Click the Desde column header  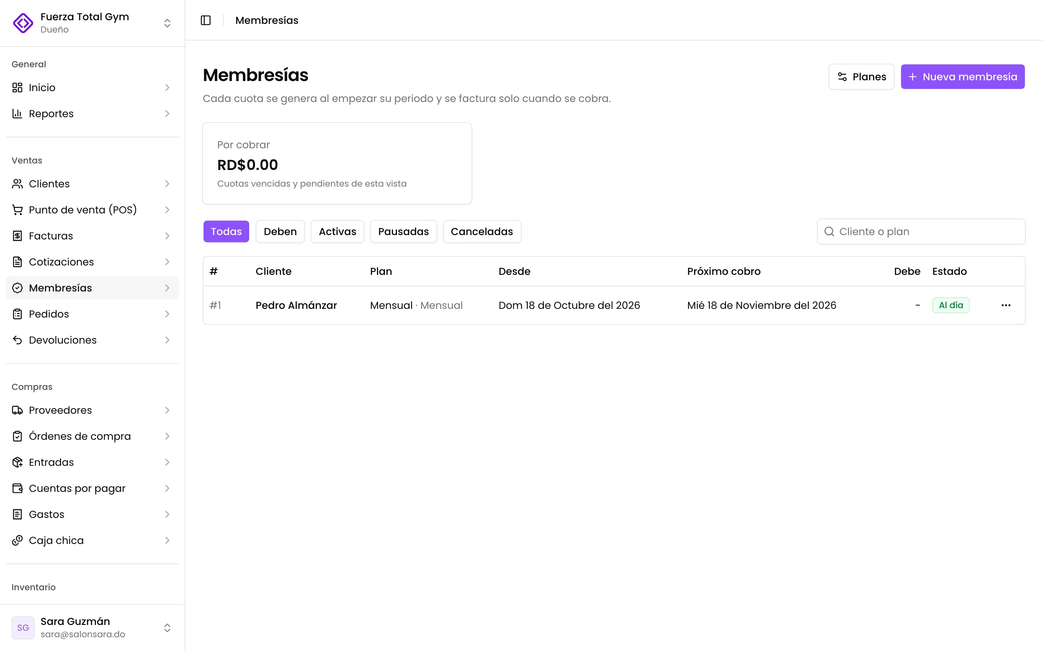point(514,271)
